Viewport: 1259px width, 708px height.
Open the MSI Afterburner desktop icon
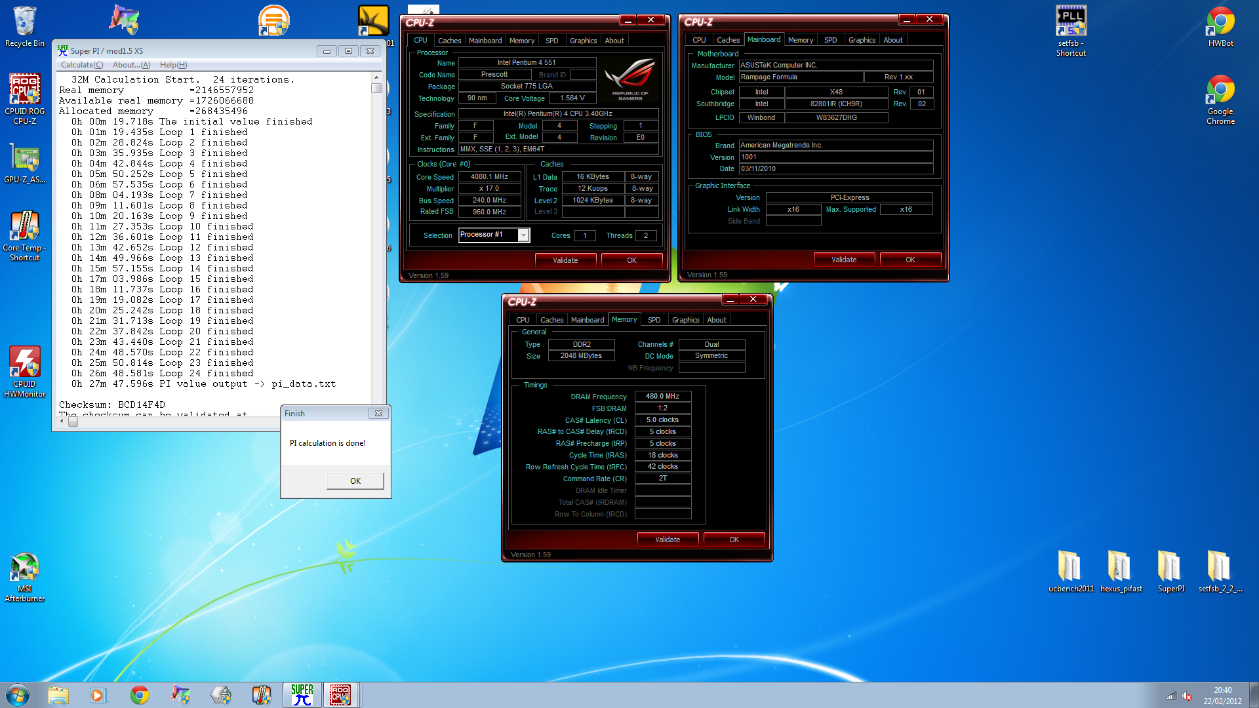[x=24, y=577]
